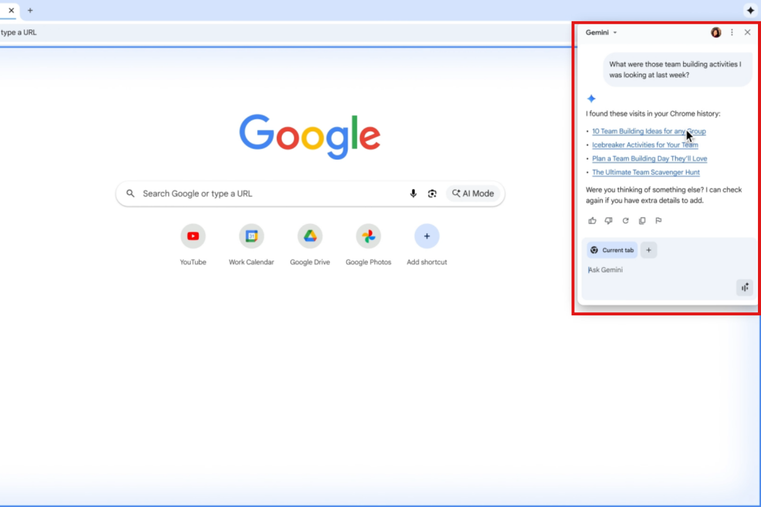This screenshot has height=507, width=761.
Task: Start voice search with microphone icon
Action: click(413, 194)
